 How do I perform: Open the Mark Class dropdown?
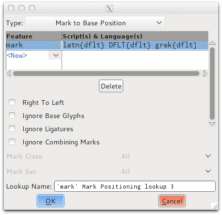[208, 156]
